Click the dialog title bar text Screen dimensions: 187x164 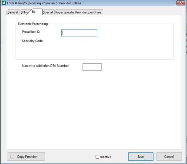pyautogui.click(x=44, y=3)
